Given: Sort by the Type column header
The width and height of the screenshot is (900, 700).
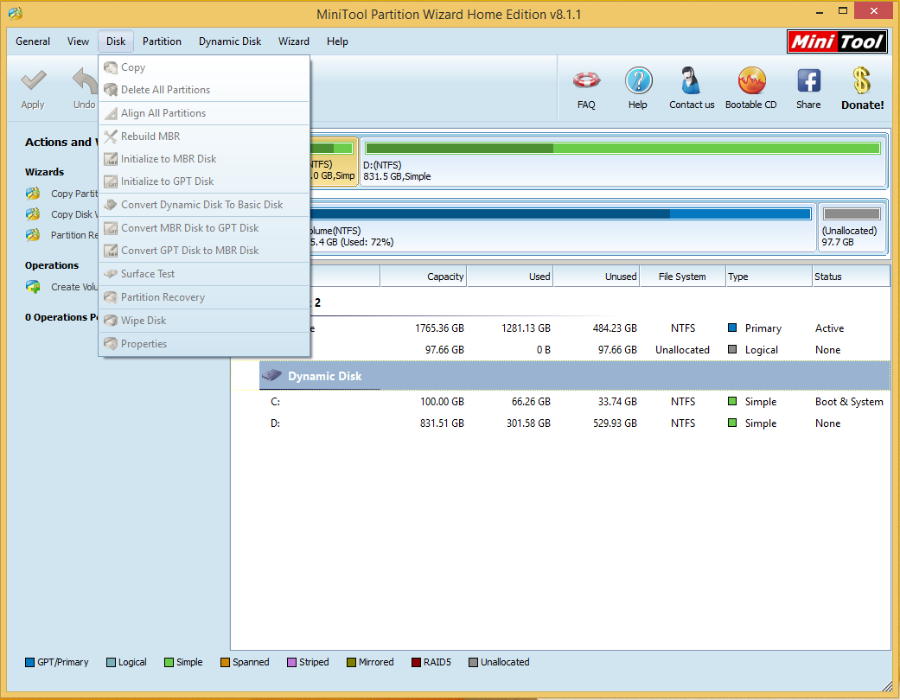Looking at the screenshot, I should pyautogui.click(x=769, y=277).
